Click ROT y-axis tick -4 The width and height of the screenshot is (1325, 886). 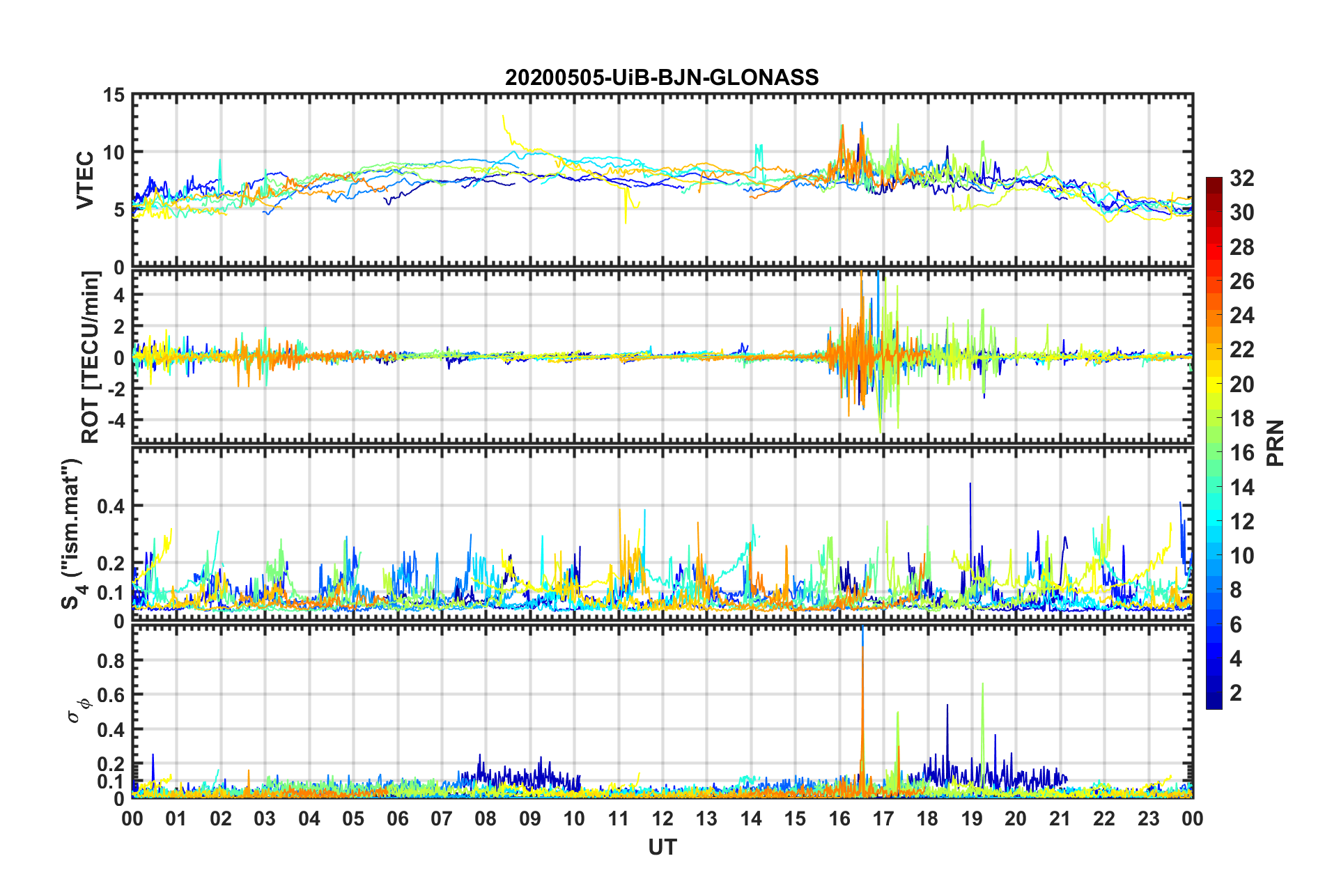[x=116, y=420]
